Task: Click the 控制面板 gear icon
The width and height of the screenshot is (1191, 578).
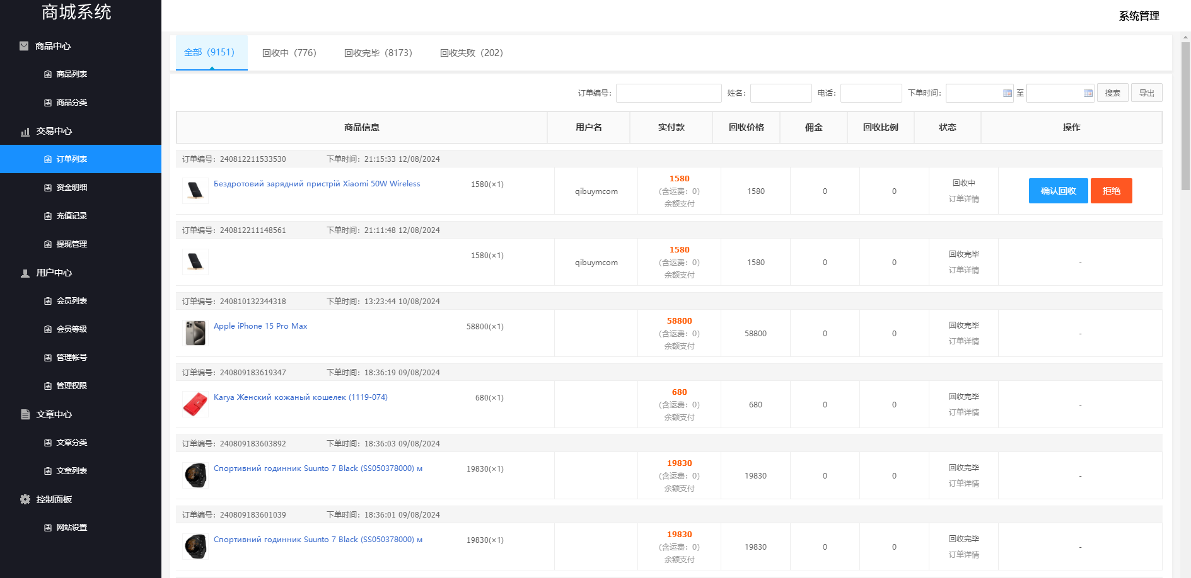Action: click(25, 499)
